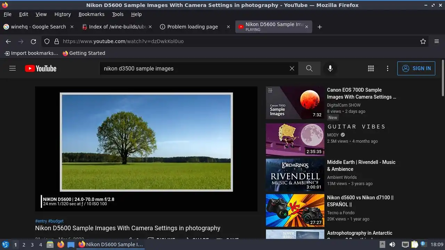Screen dimensions: 445x250
Task: Close the Nikon D5600 playing tab
Action: pyautogui.click(x=306, y=27)
